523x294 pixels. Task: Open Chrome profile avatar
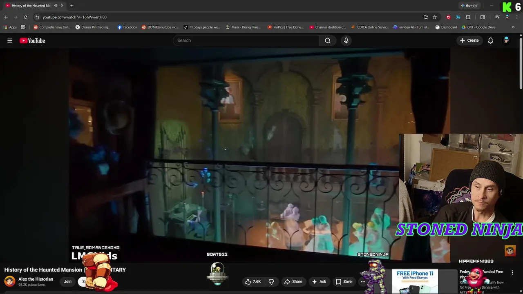click(x=507, y=17)
